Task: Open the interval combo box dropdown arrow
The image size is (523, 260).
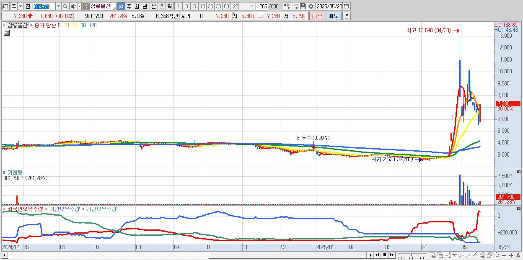Action: [252, 6]
